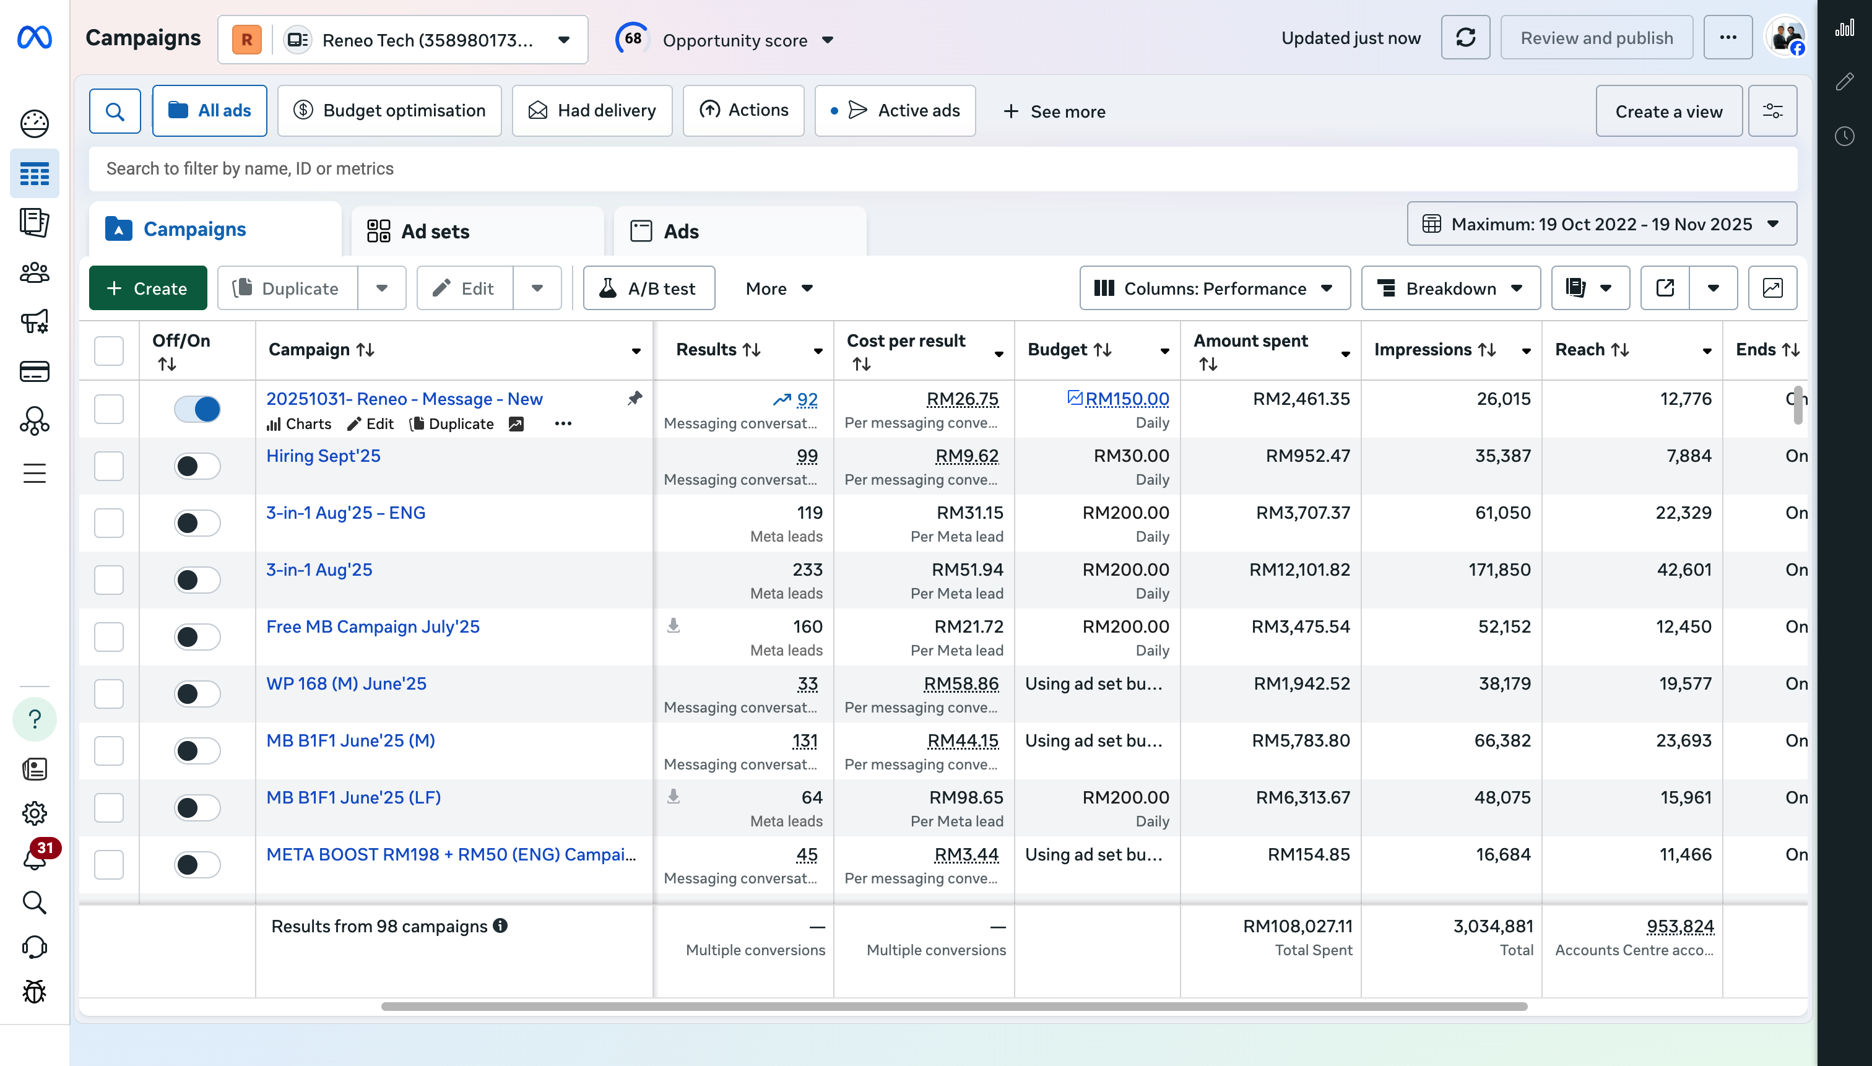Click the Review and publish button
Screen dimensions: 1872x1066
(1597, 37)
